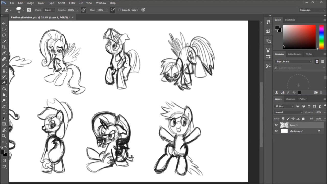This screenshot has height=184, width=327.
Task: Select the Crop tool
Action: 4,47
